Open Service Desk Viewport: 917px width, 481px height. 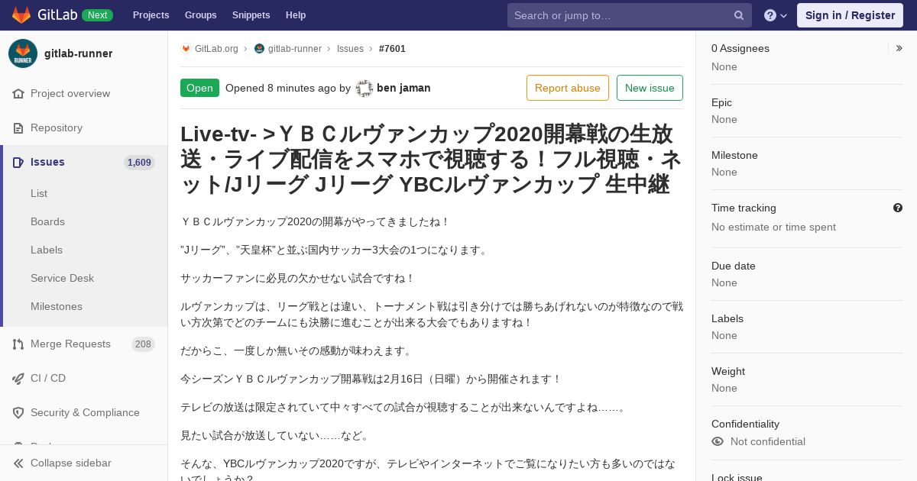tap(62, 278)
